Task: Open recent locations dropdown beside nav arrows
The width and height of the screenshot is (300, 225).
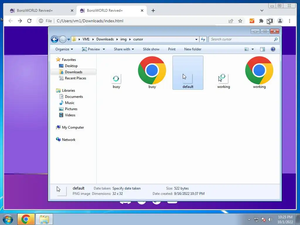Action: [x=69, y=40]
